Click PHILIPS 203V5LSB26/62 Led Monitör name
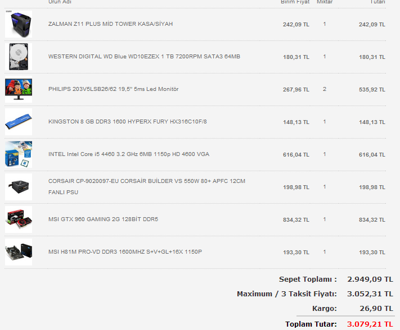Viewport: 400px width, 330px height. point(113,89)
